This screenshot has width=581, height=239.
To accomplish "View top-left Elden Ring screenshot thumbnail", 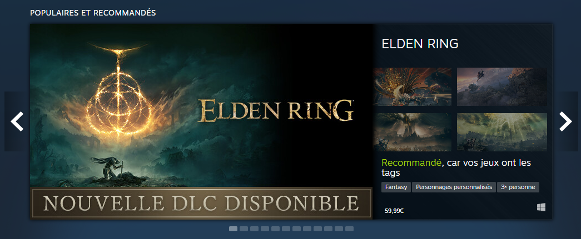I will (412, 87).
